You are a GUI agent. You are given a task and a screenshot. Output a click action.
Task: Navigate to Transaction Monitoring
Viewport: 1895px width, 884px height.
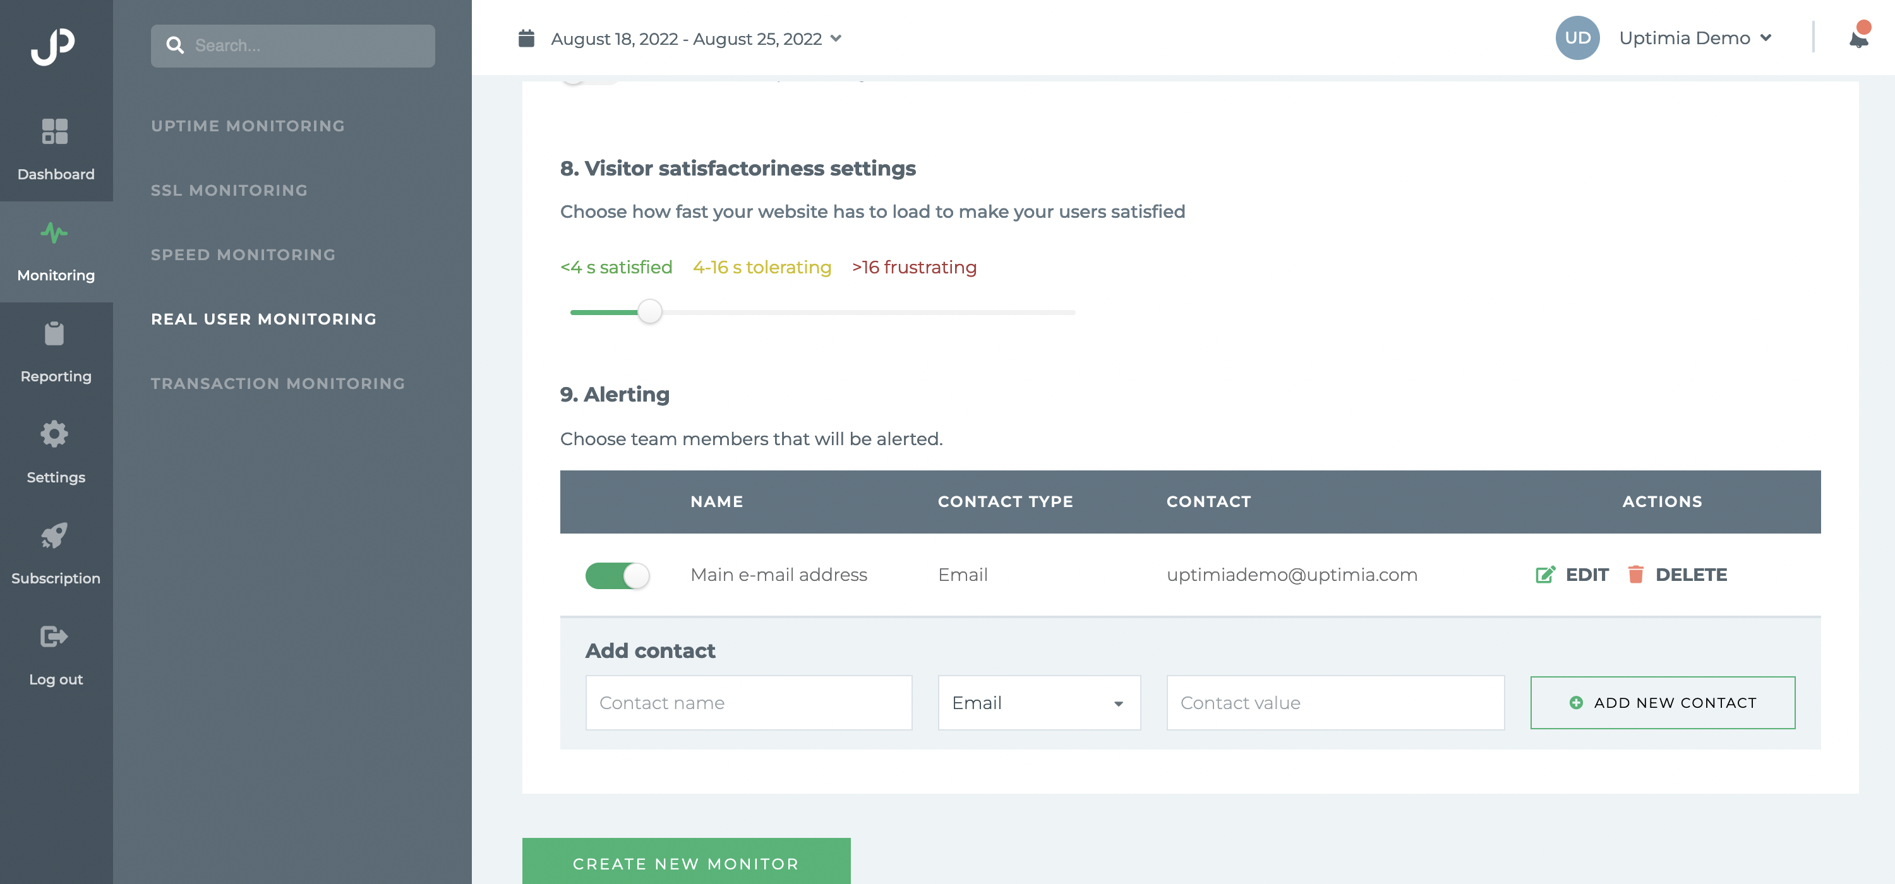278,383
